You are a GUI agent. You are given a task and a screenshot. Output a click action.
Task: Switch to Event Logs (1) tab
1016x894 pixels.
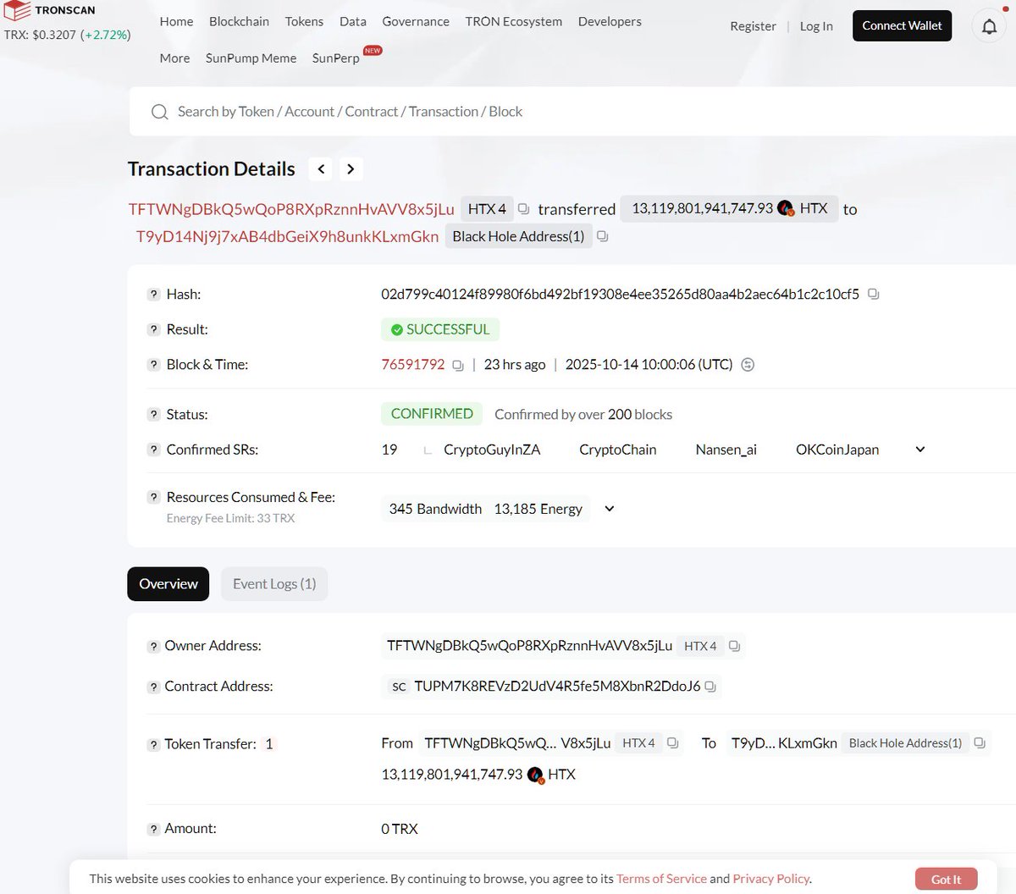point(274,584)
